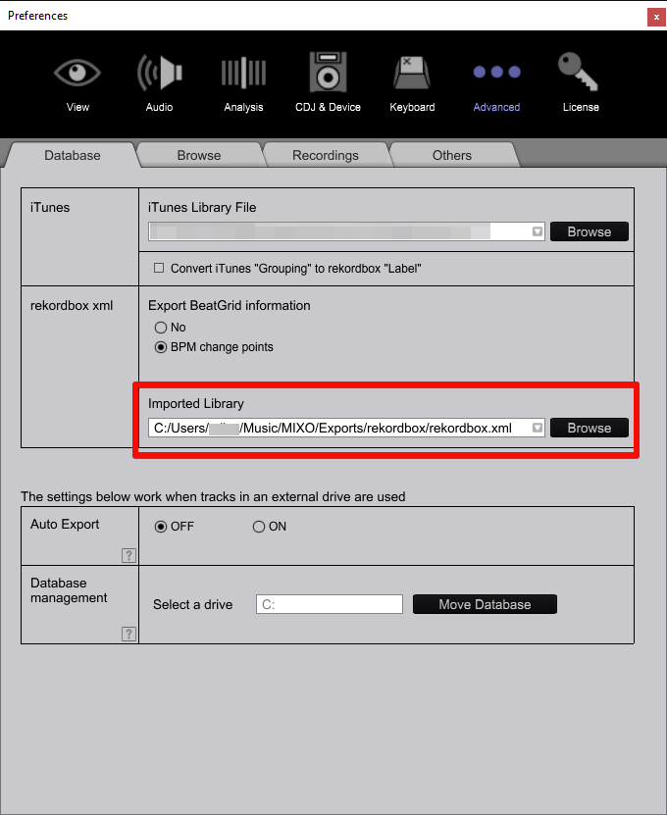Click the Auto Export row label
Screen dimensions: 667x815
[x=65, y=525]
